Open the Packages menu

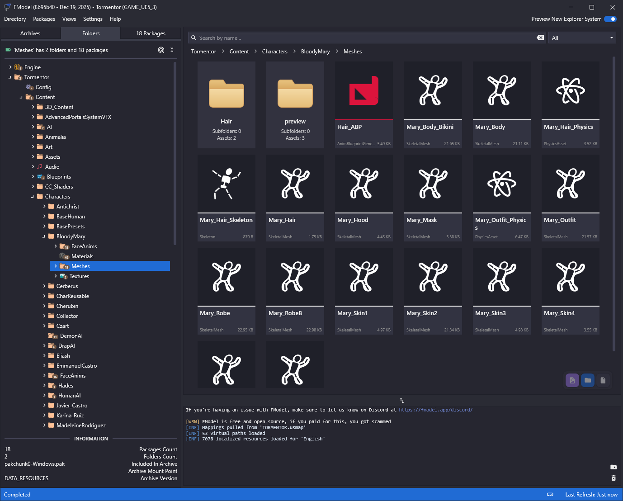[x=44, y=19]
